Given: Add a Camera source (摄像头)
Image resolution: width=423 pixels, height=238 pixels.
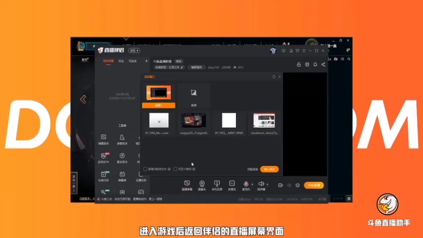Looking at the screenshot, I should [202, 186].
